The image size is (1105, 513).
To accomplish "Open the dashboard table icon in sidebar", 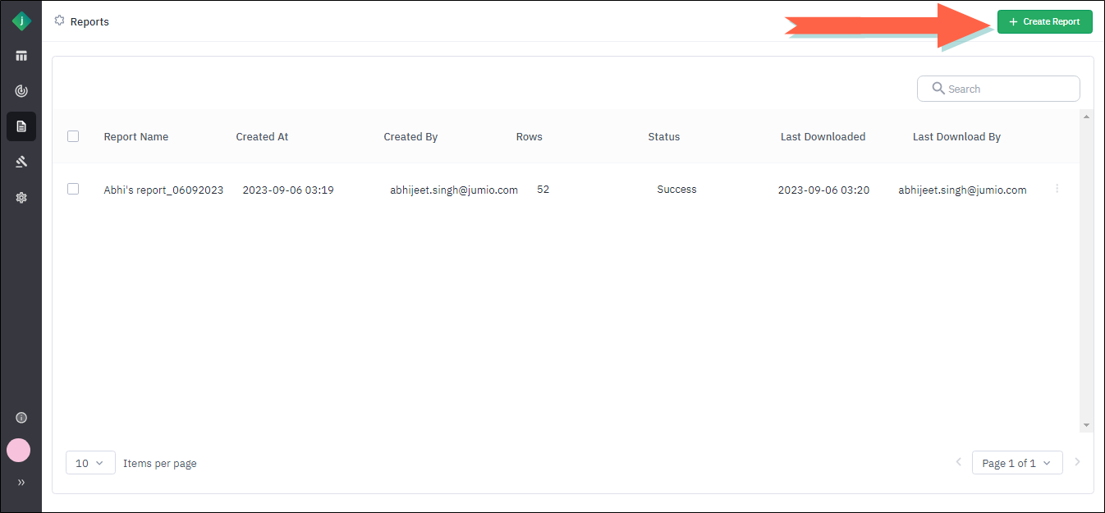I will 21,56.
